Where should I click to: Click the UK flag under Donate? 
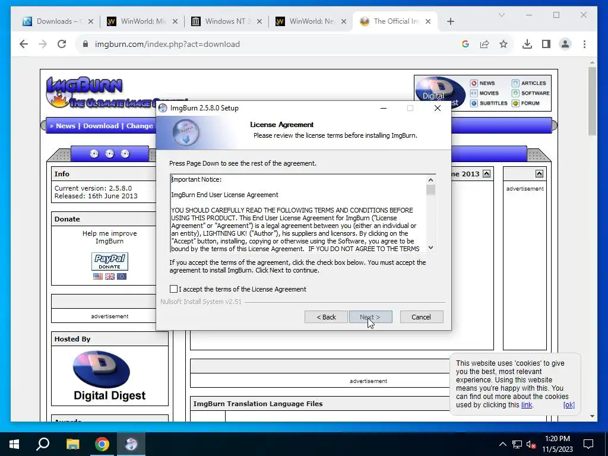(110, 276)
